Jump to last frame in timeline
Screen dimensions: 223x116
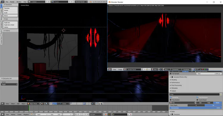(x=88, y=115)
